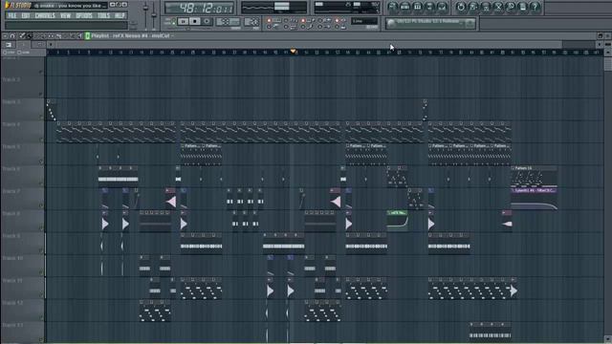Toggle the playlist magnet snap icon
612x344 pixels.
[12, 36]
